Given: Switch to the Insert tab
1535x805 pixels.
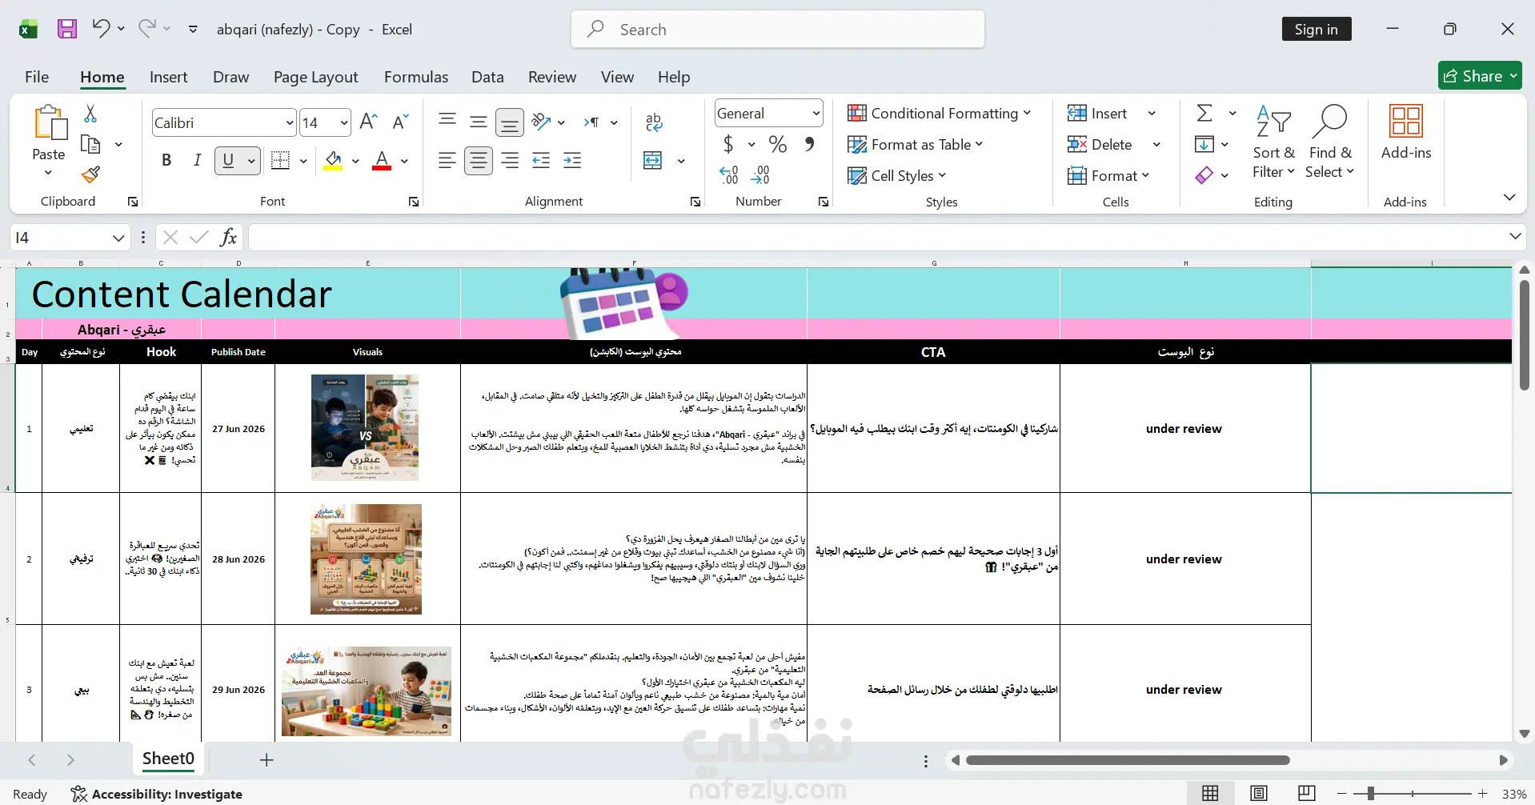Looking at the screenshot, I should point(168,77).
